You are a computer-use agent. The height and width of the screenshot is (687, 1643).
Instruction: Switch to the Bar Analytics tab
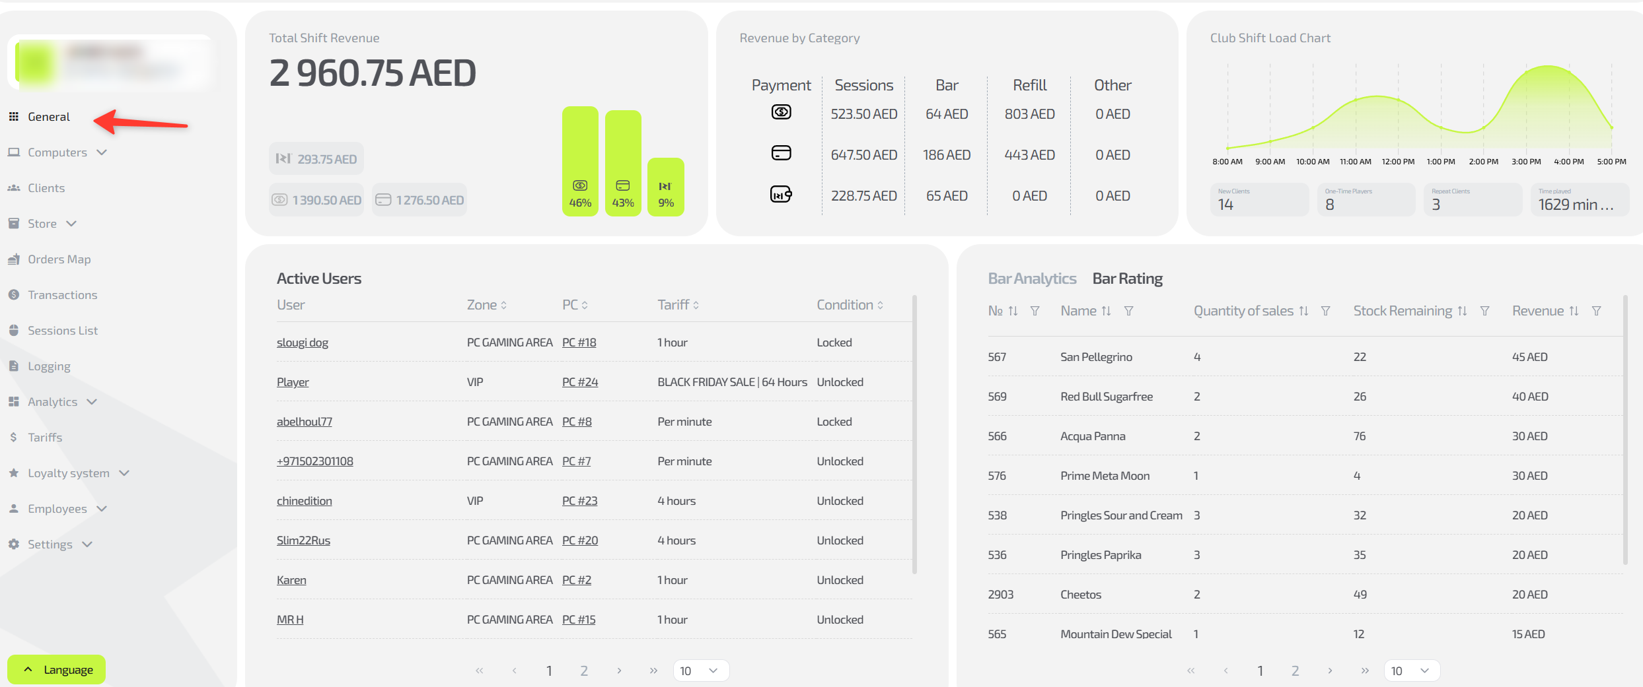[1032, 278]
